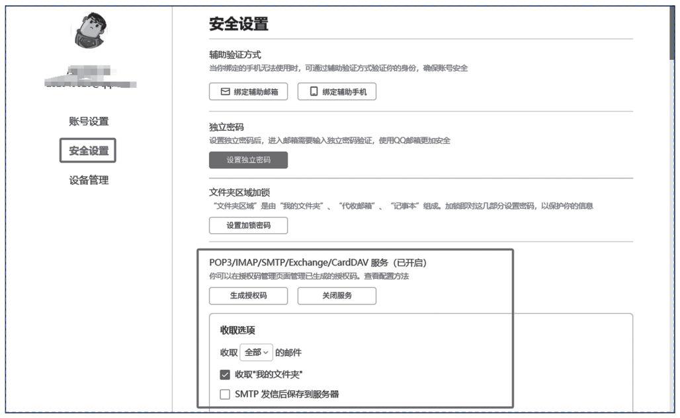The image size is (680, 418).
Task: Click the chevron next to 全部
Action: pos(267,353)
